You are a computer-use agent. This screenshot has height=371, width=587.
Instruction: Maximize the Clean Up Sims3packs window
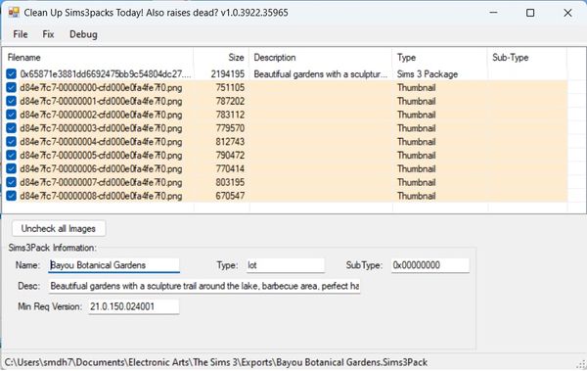coord(530,13)
